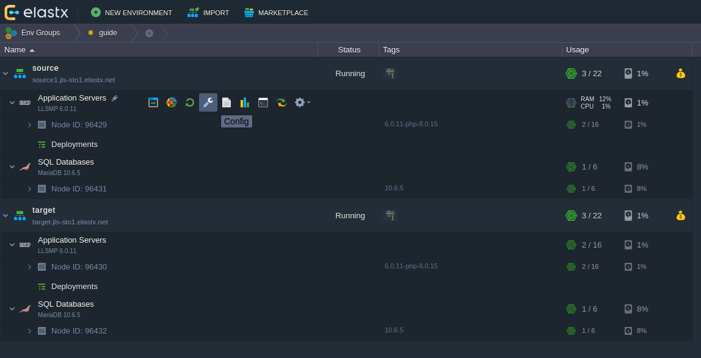
Task: Click the Add-Ons hexagon icon
Action: tap(172, 102)
